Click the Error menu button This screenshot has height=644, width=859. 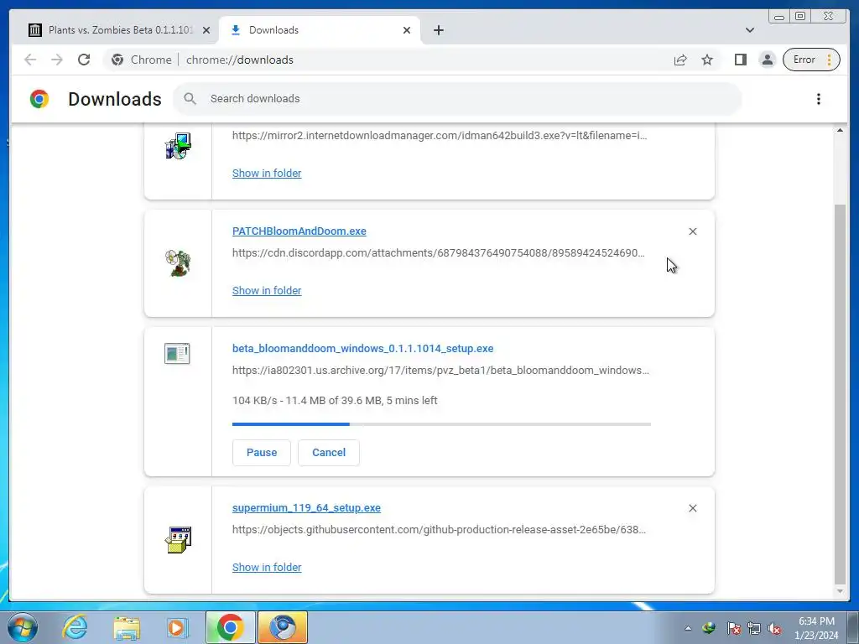click(x=811, y=60)
